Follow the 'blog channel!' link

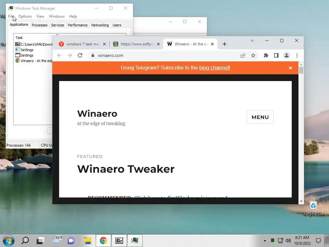[x=214, y=68]
